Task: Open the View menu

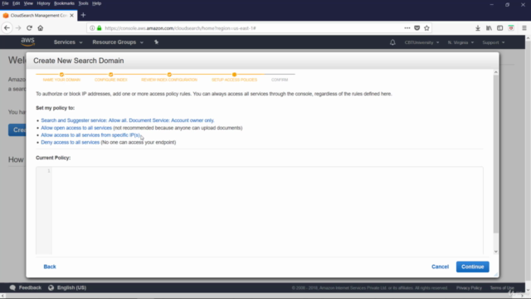Action: pos(28,3)
